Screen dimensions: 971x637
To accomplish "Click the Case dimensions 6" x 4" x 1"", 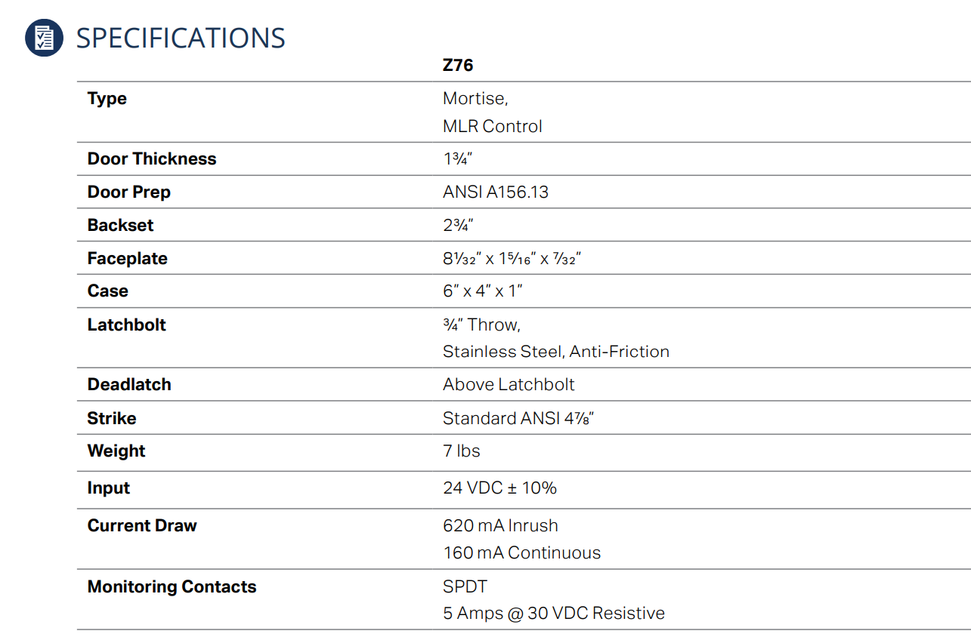I will tap(483, 291).
